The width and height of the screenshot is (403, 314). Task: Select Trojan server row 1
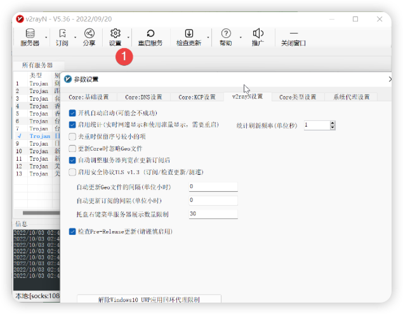pos(37,84)
